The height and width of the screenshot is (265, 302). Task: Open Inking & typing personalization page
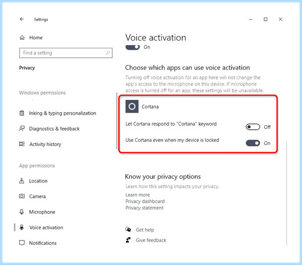tap(62, 113)
